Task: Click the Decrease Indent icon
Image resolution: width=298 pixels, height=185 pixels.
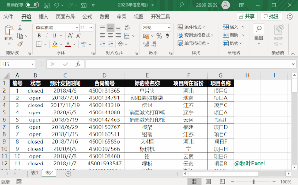Action: [102, 44]
